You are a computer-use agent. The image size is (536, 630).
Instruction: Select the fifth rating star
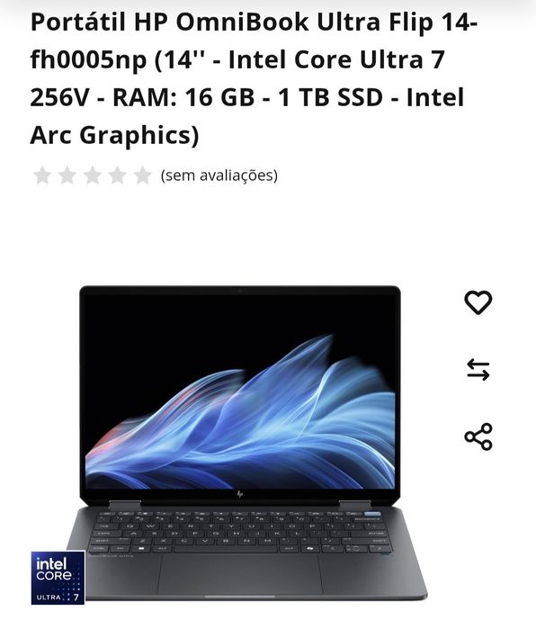tap(142, 175)
